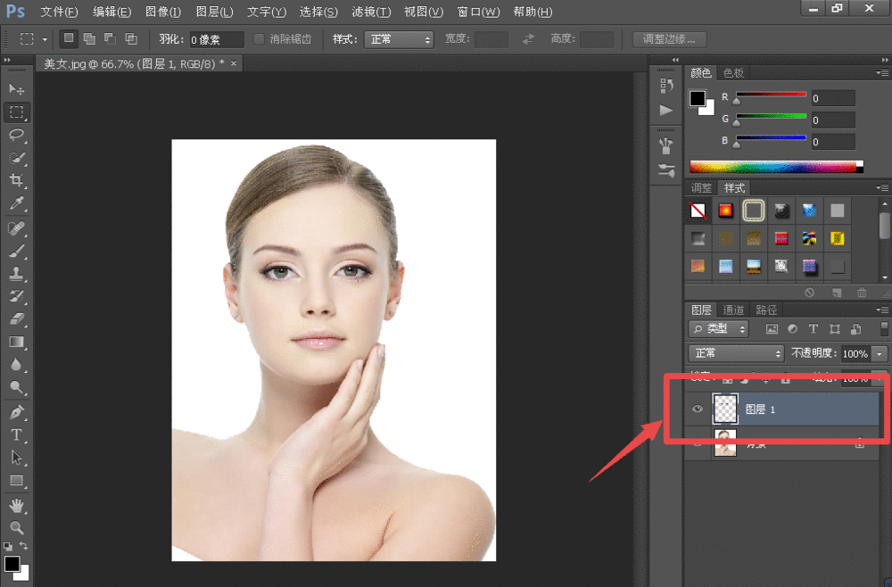
Task: Select the Lasso tool
Action: [16, 135]
